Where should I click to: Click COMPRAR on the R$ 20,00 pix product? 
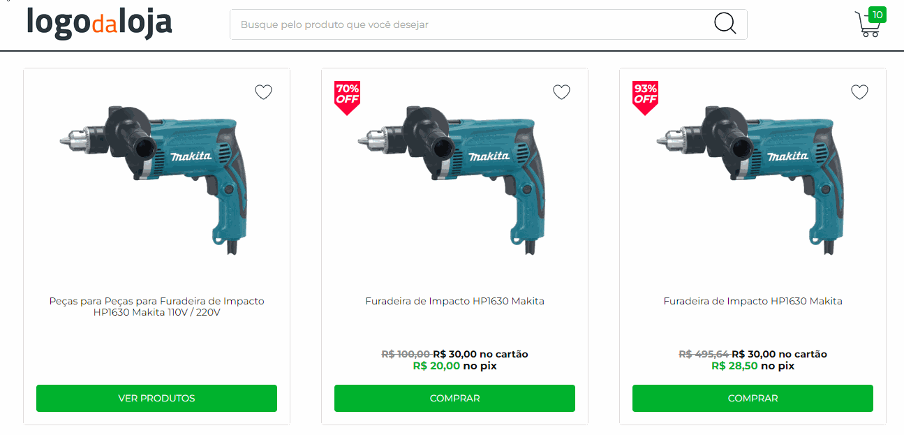point(454,398)
